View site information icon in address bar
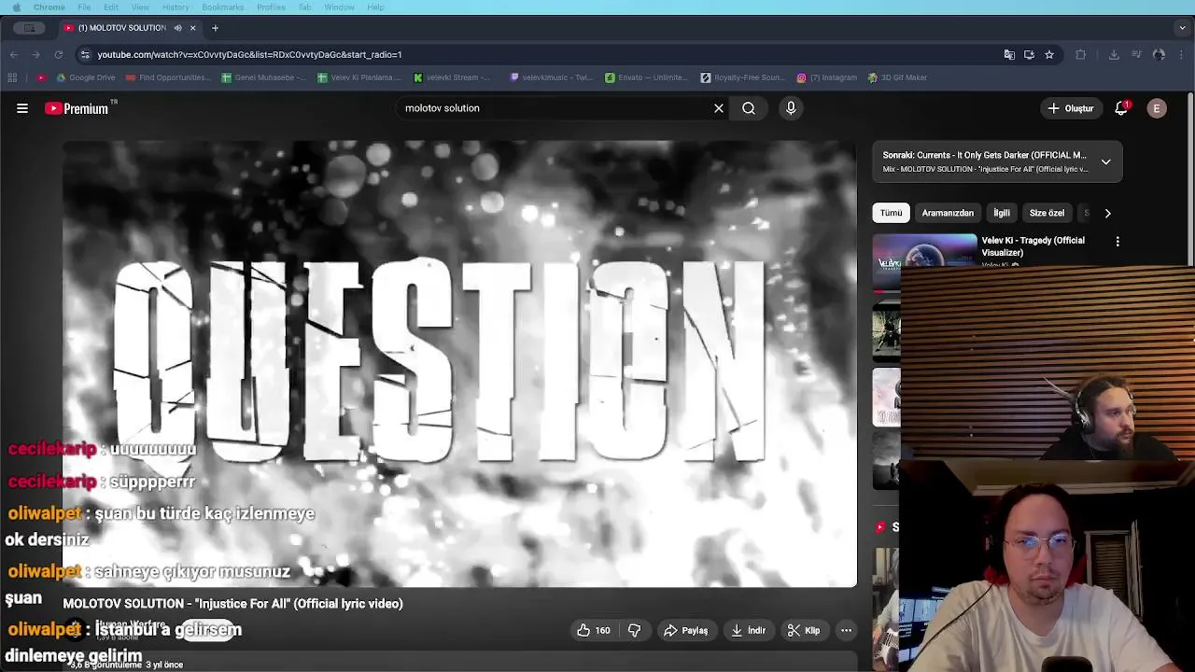 point(85,54)
